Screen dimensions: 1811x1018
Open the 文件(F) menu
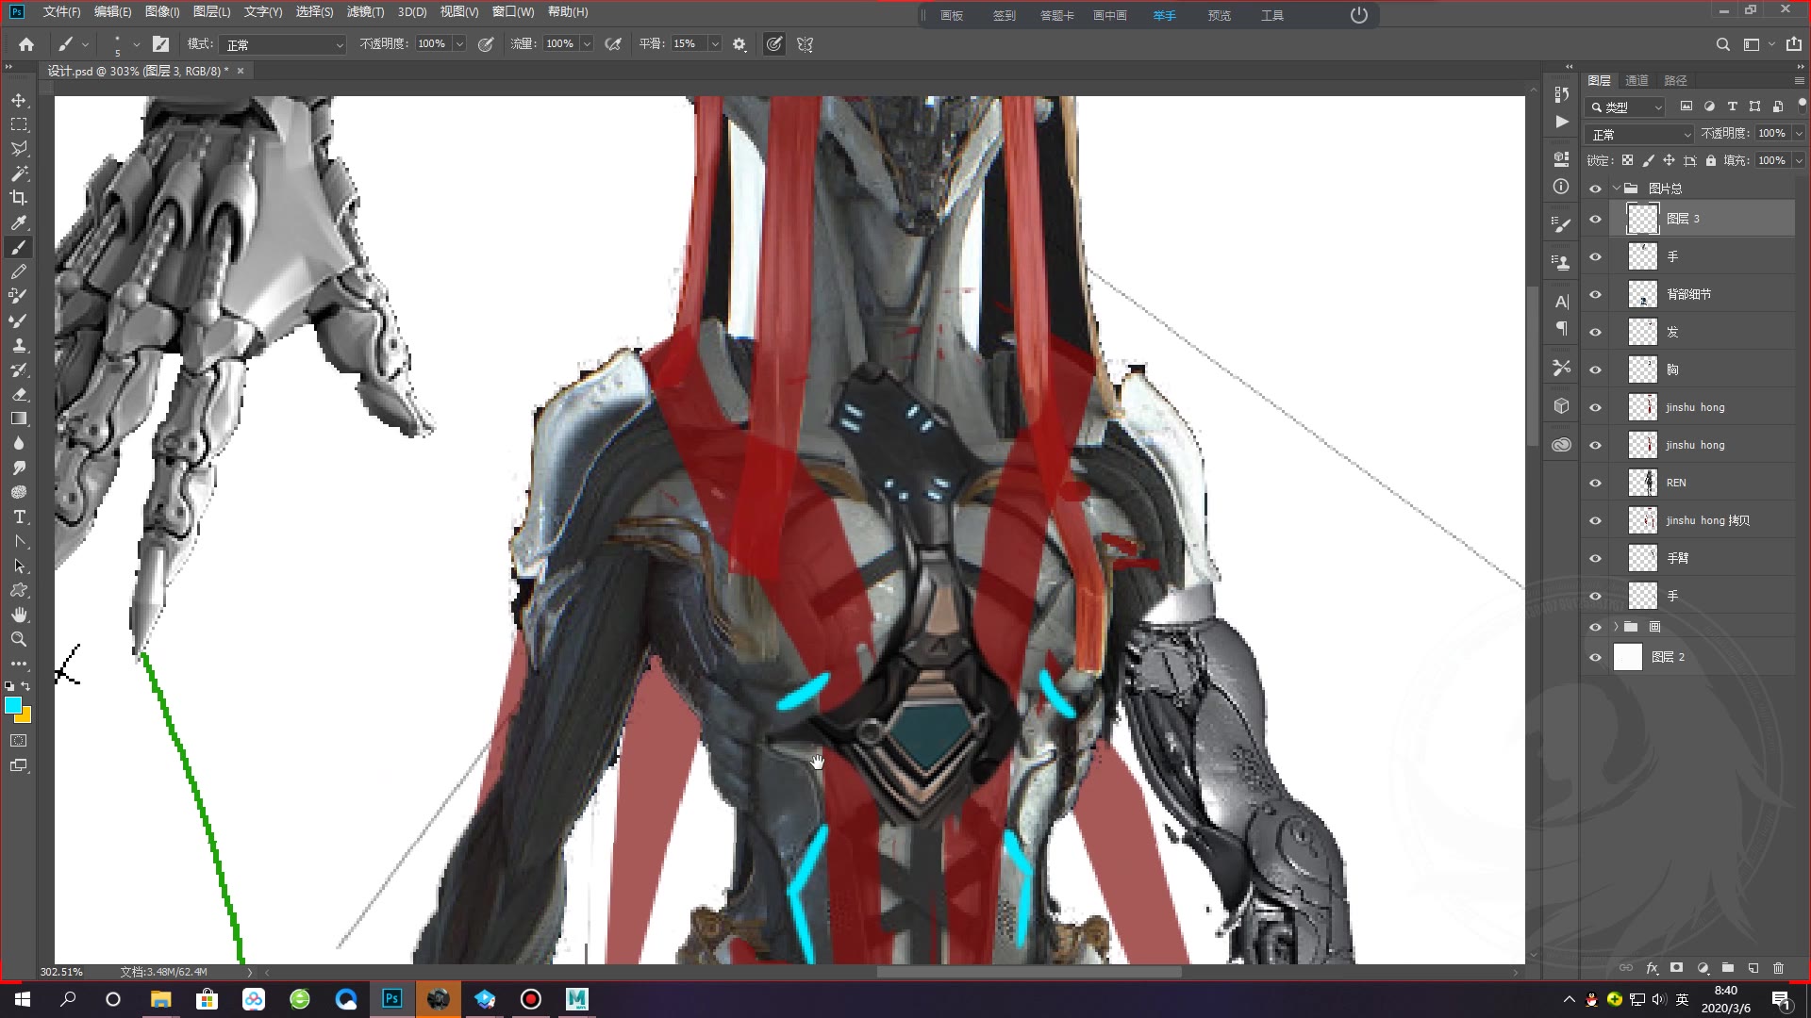click(61, 12)
